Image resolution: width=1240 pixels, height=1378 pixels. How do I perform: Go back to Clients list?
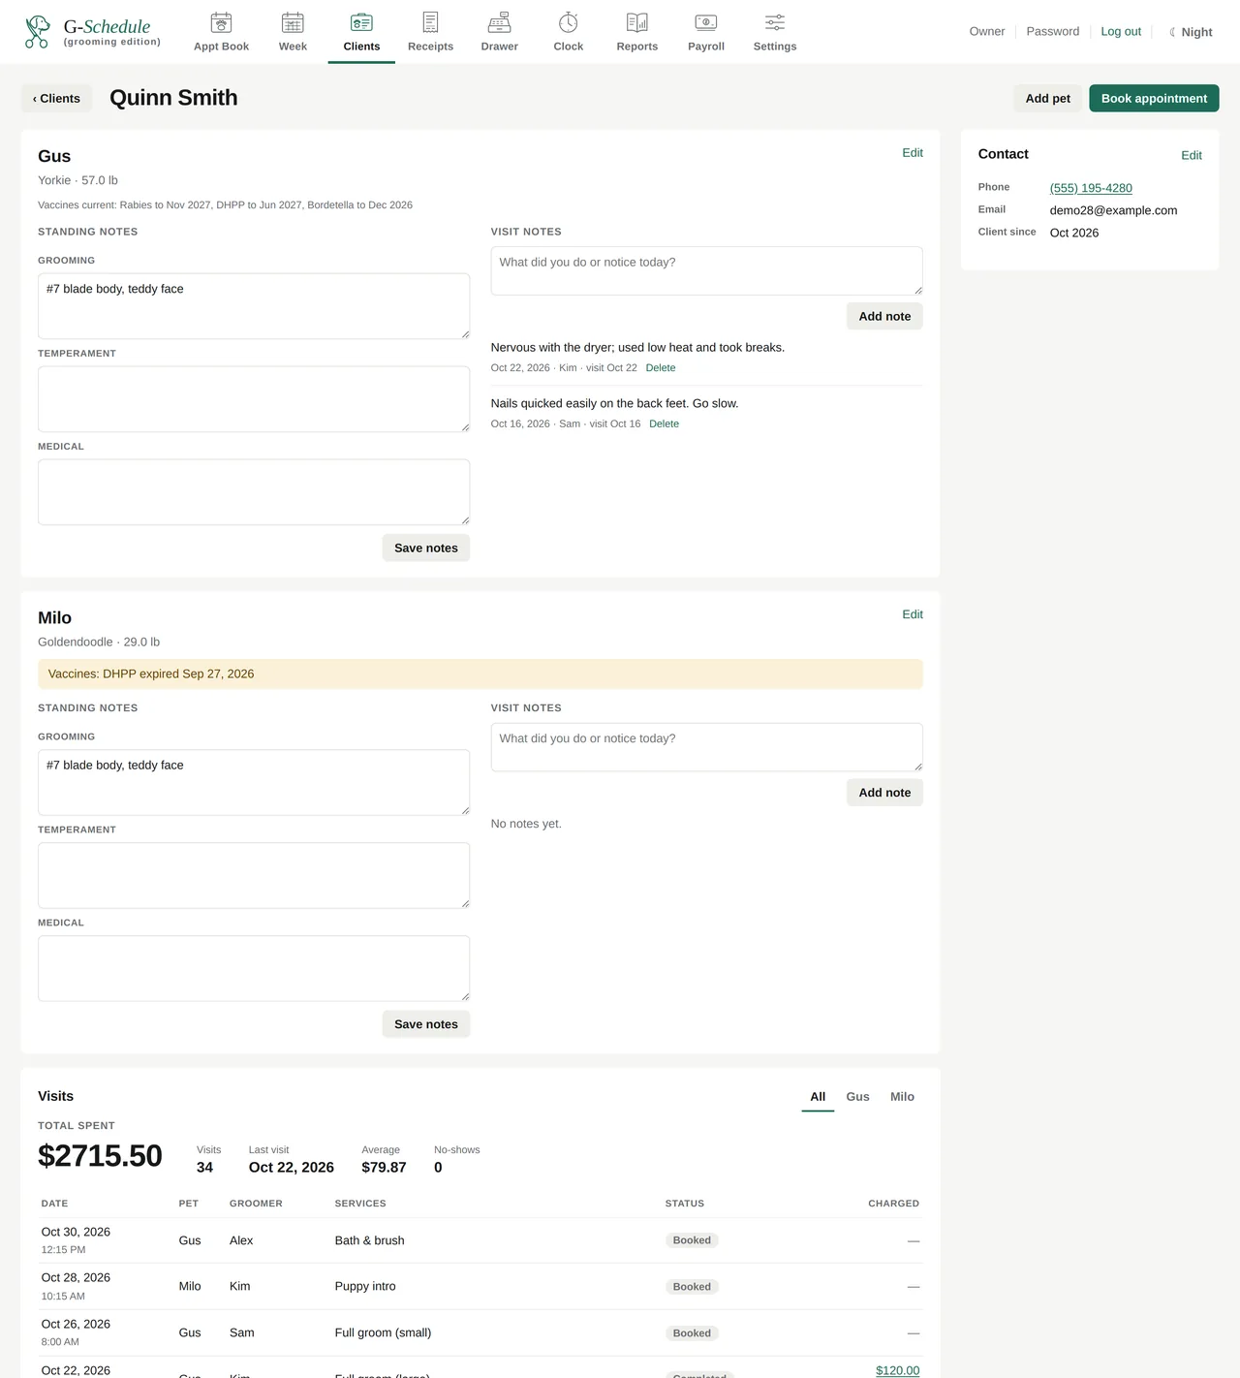56,98
